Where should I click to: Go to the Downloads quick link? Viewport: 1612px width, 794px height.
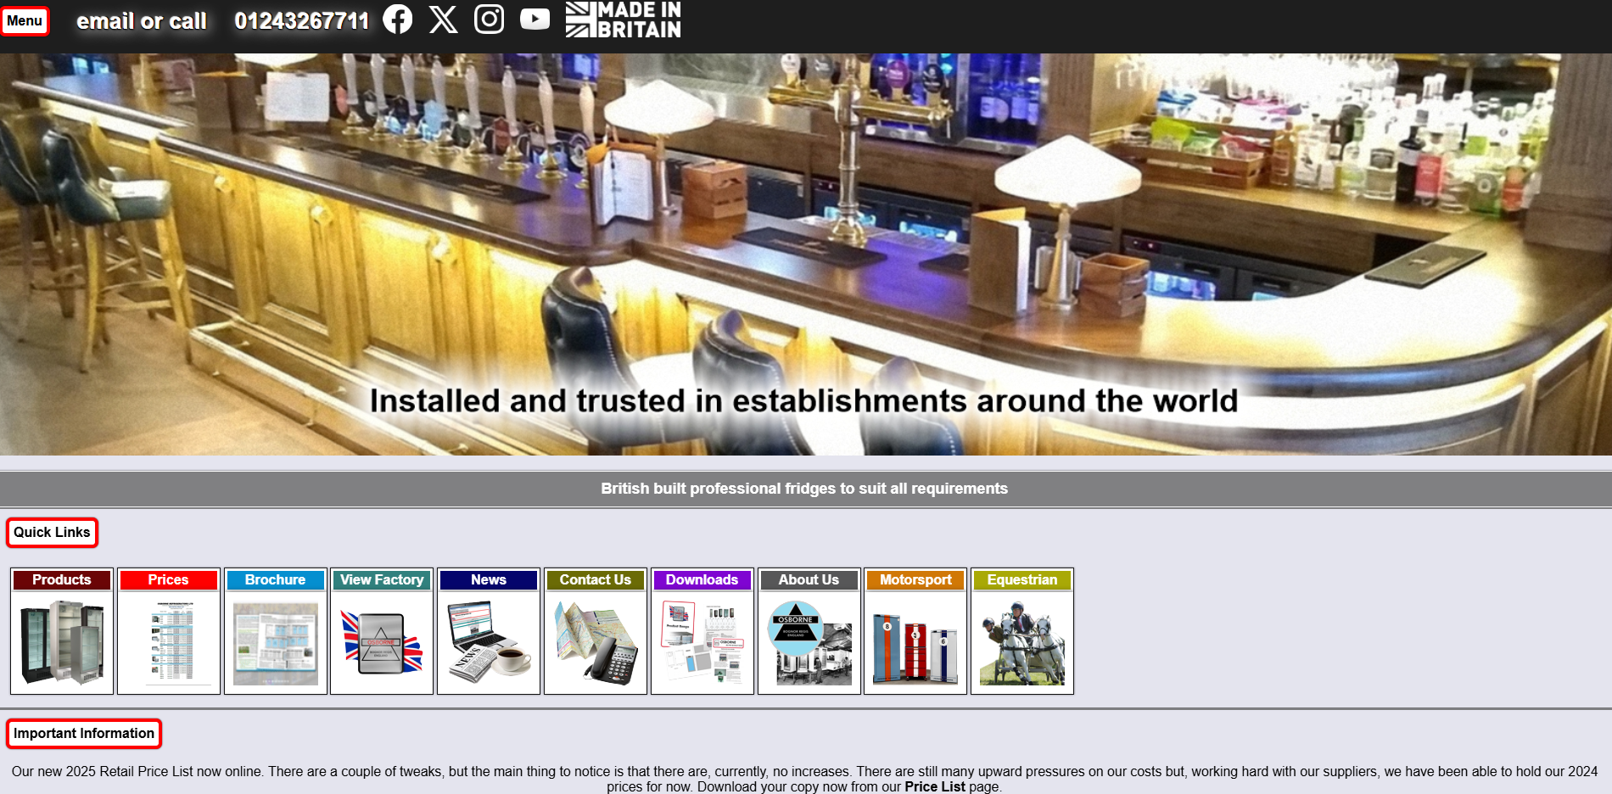tap(702, 580)
